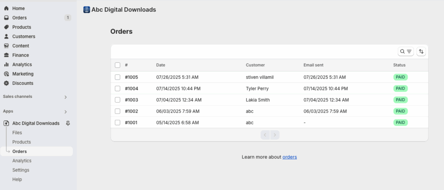Click the Finance bank icon
Viewport: 444px width, 190px height.
click(6, 55)
